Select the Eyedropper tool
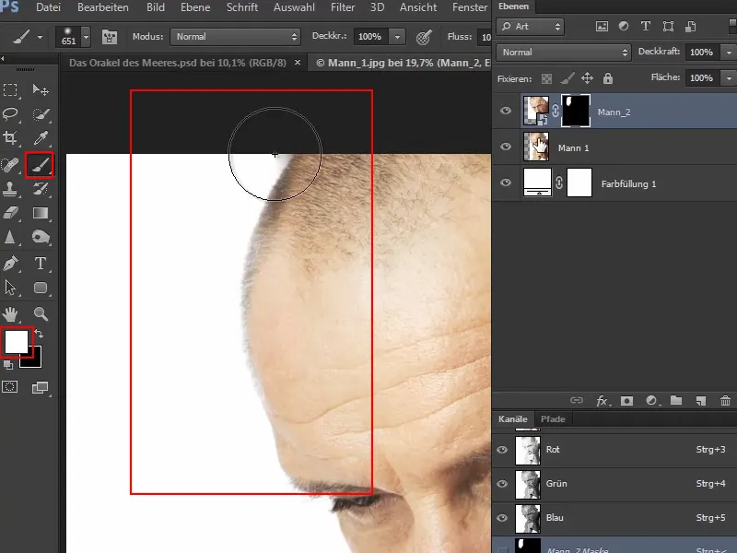This screenshot has height=553, width=737. pos(41,137)
